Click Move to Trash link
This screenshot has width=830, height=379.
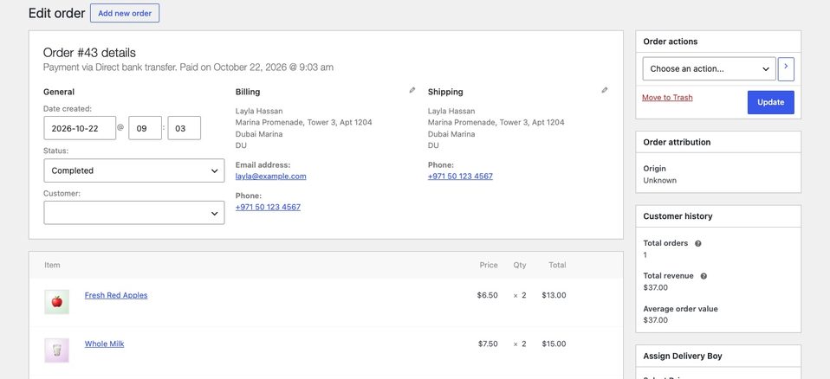click(x=667, y=97)
